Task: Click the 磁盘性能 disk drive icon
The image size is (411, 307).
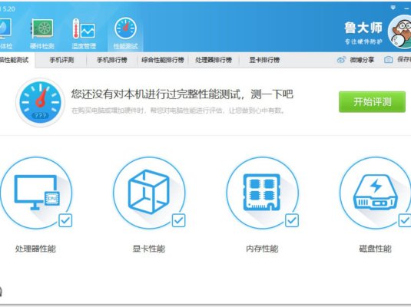Action: [x=376, y=193]
